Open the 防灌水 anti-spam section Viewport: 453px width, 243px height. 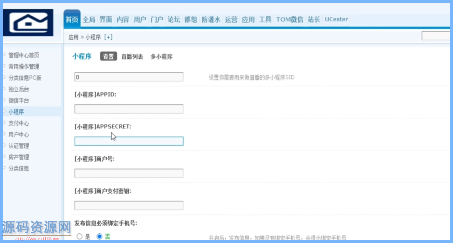pyautogui.click(x=210, y=19)
